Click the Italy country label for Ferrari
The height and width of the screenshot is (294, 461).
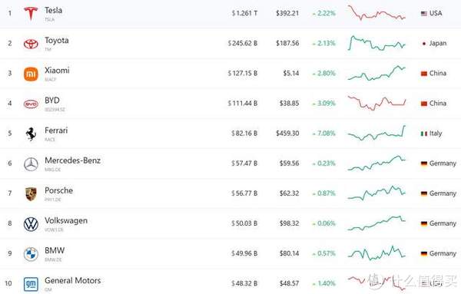[x=436, y=134]
